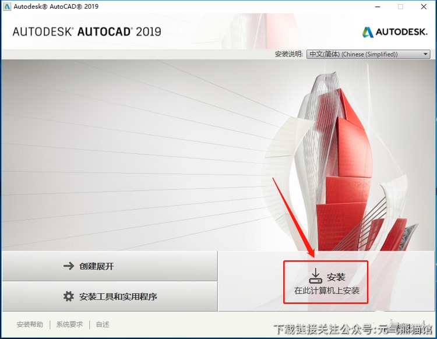Click the maximize button in title bar
This screenshot has height=339, width=437.
click(400, 7)
